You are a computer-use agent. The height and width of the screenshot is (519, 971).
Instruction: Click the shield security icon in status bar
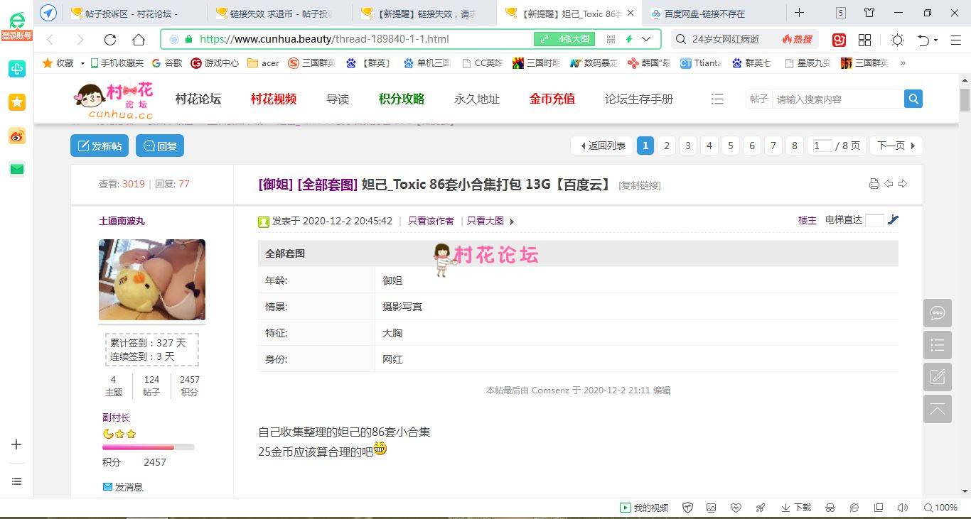pos(687,508)
